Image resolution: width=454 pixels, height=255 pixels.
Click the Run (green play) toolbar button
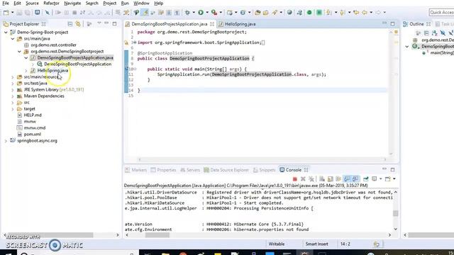(201, 13)
